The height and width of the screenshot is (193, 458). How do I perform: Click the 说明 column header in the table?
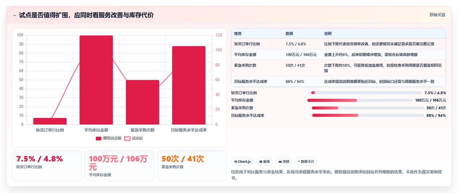click(x=328, y=34)
